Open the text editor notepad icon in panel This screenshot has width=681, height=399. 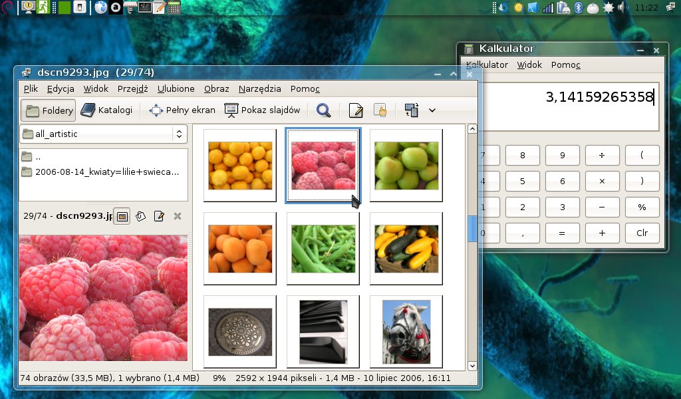(x=159, y=7)
